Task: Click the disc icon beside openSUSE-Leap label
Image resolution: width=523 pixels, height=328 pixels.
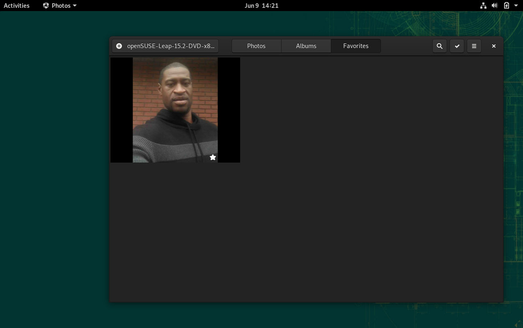Action: click(119, 46)
